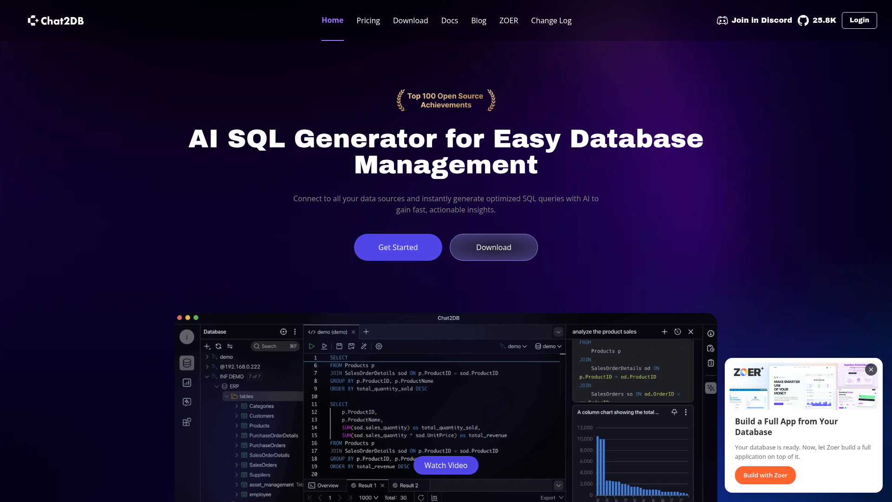
Task: Click the Watch Video button
Action: 446,465
